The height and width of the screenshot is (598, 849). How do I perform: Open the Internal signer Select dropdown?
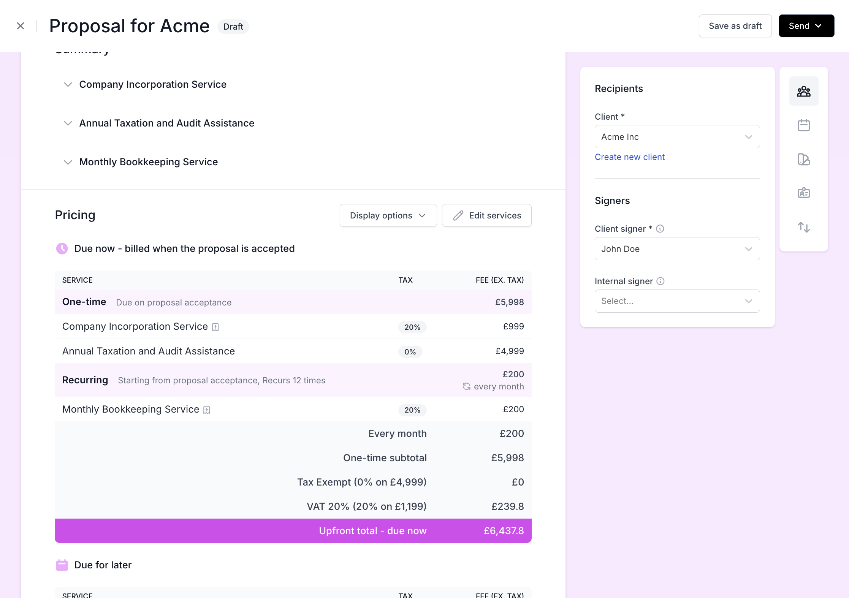point(677,301)
